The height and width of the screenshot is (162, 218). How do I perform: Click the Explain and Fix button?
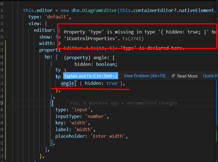91,76
